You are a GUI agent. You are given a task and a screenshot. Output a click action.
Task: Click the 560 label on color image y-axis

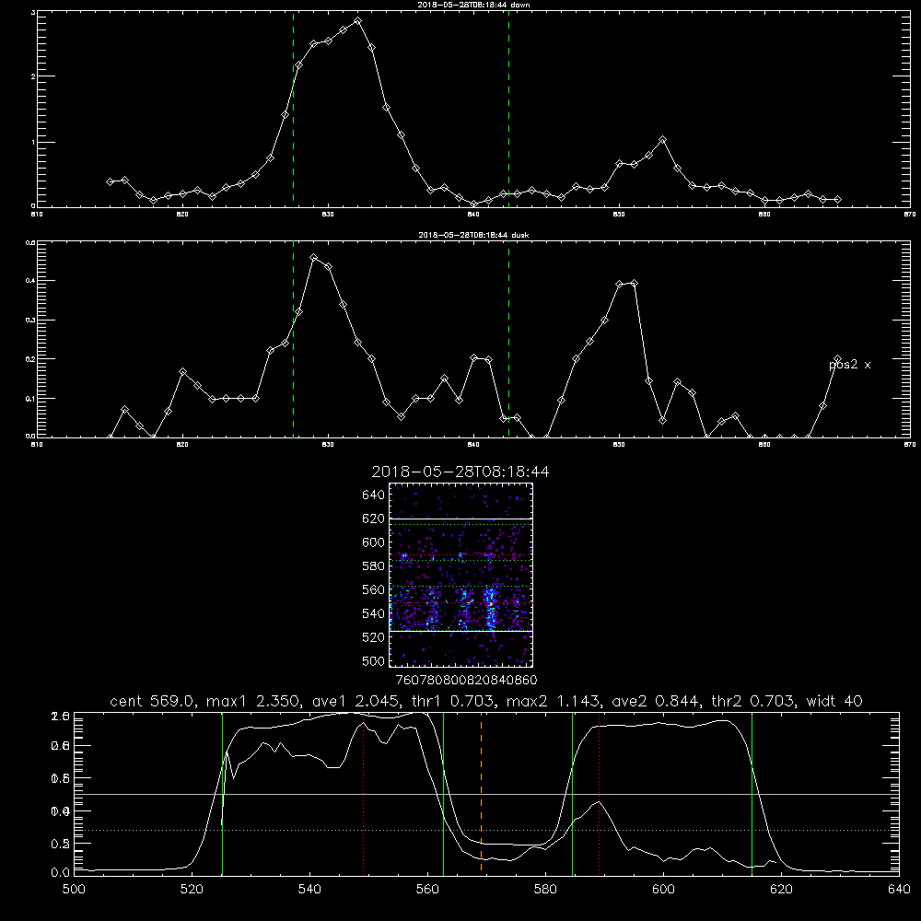pyautogui.click(x=374, y=589)
